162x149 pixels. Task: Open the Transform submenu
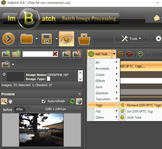click(104, 99)
